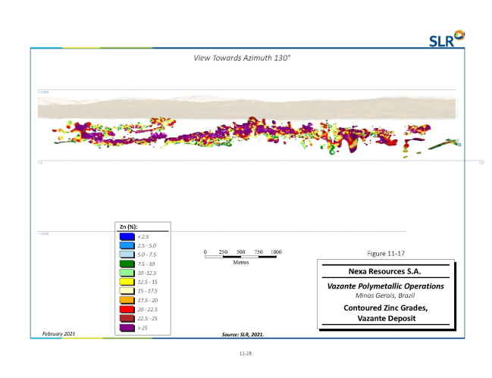Select the dark red 22.5 - 25 swatch
The width and height of the screenshot is (492, 378).
125,318
